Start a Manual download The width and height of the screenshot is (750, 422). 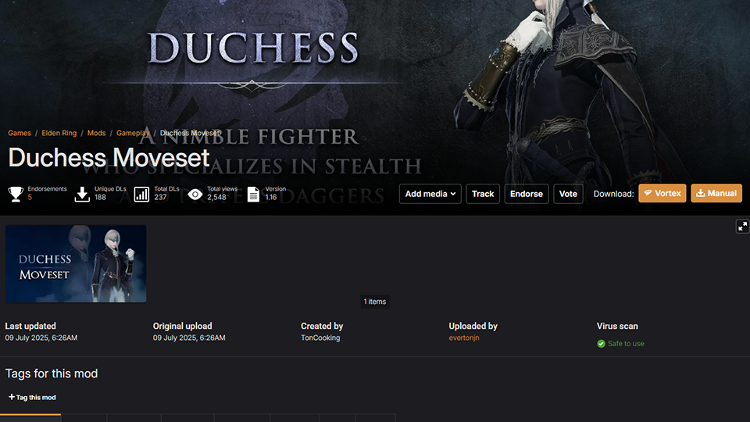tap(716, 193)
